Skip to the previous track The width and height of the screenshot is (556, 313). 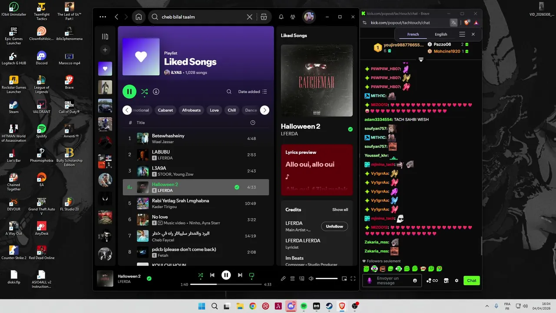point(212,275)
